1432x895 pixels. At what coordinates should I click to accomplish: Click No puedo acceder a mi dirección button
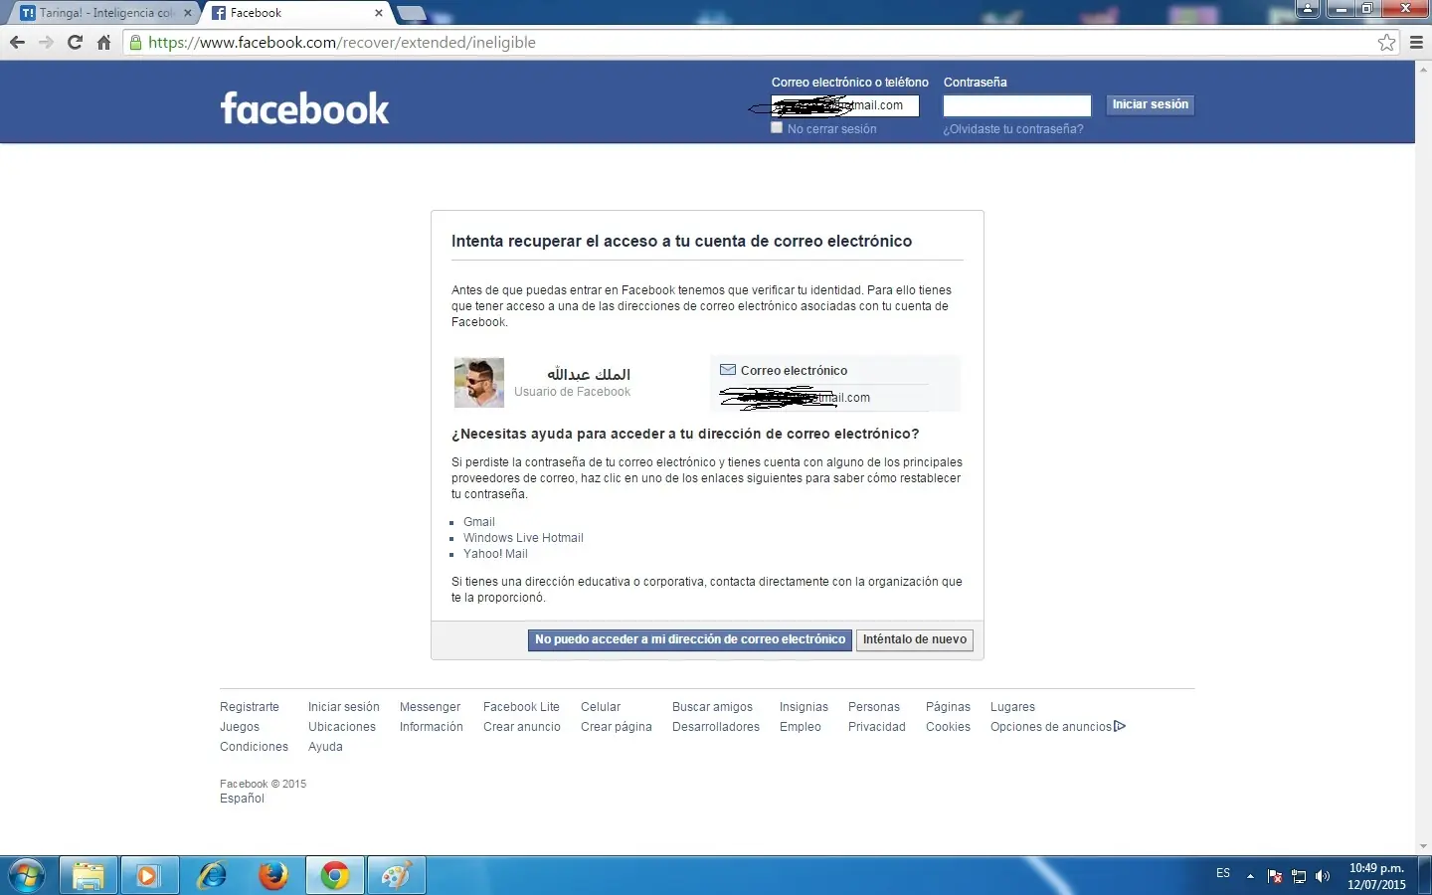pos(690,639)
